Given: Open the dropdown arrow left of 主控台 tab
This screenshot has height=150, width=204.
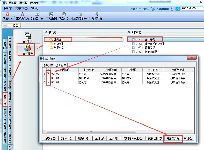Looking at the screenshot, I should [5, 26].
